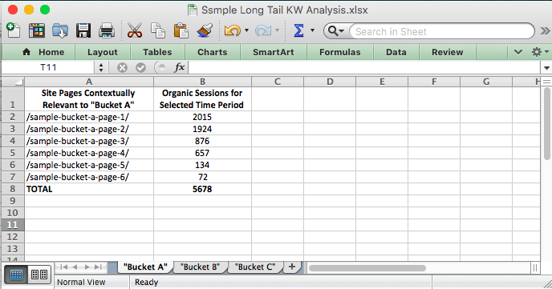
Task: Click the value 2015 cell
Action: (x=202, y=117)
